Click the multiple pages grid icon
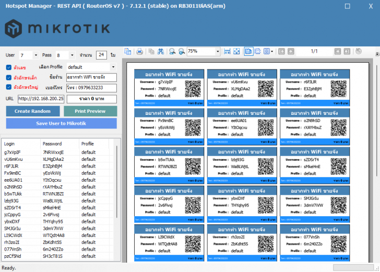Viewport: 380px width, 272px height. [267, 51]
